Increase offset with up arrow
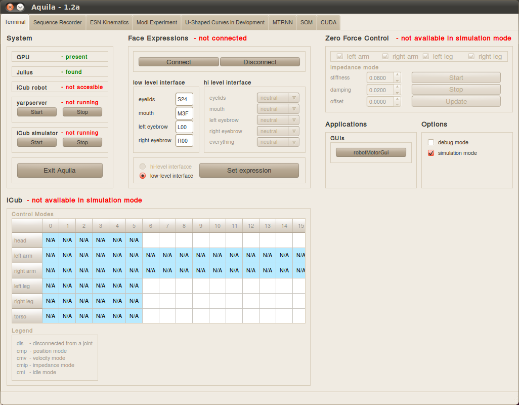The image size is (519, 405). coord(398,99)
